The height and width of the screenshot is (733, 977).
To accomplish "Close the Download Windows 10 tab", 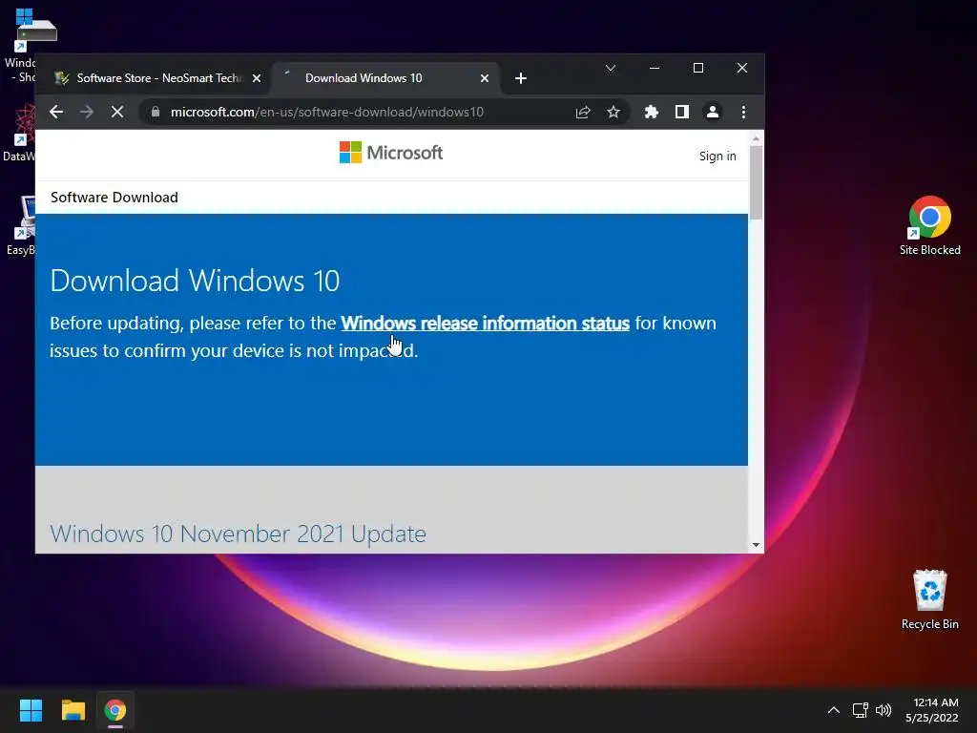I will pos(484,78).
